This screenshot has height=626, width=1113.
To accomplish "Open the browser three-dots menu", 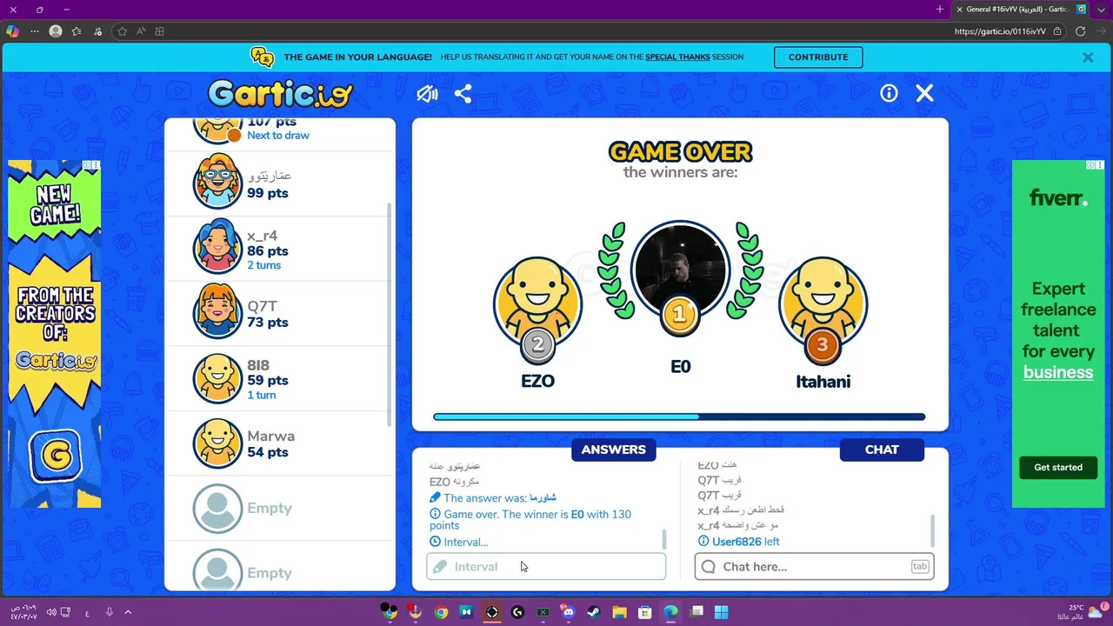I will pos(35,31).
